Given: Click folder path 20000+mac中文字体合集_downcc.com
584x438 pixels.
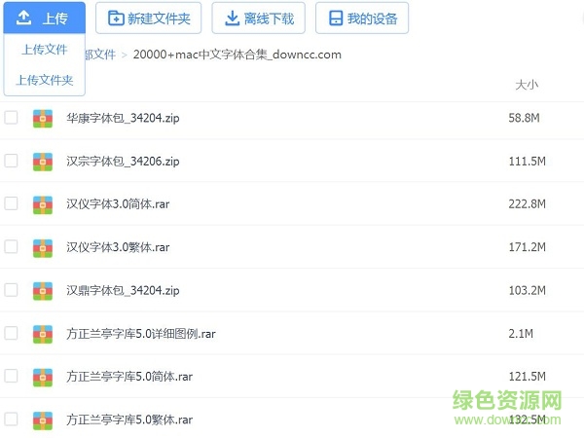Looking at the screenshot, I should pos(237,55).
